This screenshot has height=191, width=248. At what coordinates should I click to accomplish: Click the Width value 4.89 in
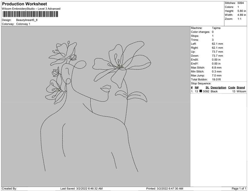(x=242, y=15)
